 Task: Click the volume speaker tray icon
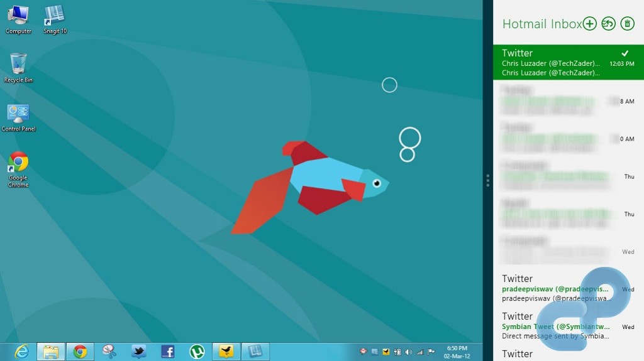click(x=408, y=352)
